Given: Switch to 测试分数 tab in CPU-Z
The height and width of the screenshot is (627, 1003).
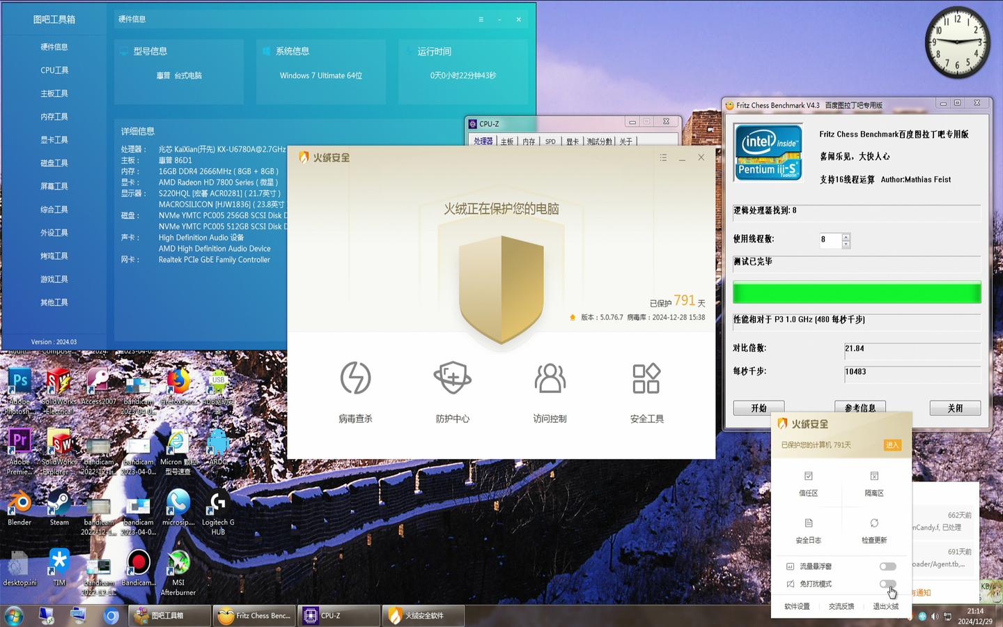Looking at the screenshot, I should [x=599, y=141].
